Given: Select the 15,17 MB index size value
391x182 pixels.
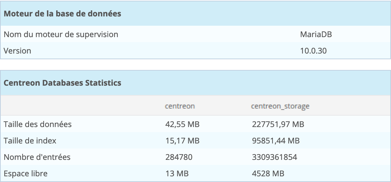Looking at the screenshot, I should (182, 141).
